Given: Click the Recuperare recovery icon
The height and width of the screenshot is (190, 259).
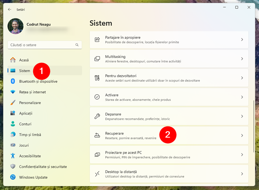Looking at the screenshot, I should point(97,135).
